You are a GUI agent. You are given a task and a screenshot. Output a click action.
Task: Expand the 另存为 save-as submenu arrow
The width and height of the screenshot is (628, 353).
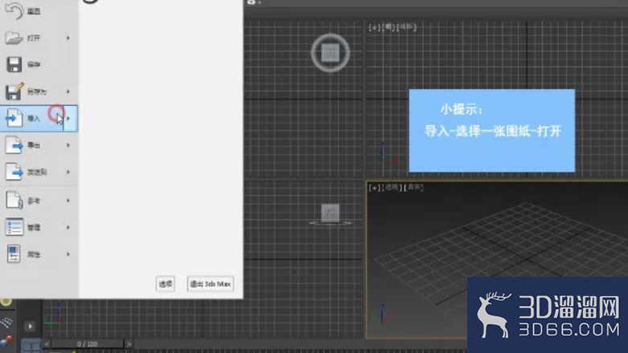(x=68, y=91)
